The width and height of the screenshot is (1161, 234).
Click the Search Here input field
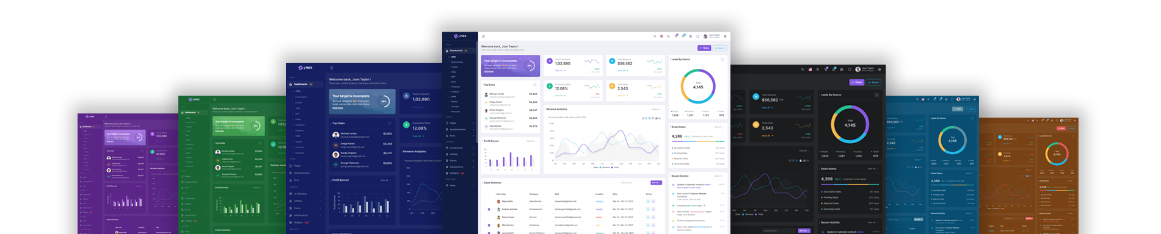[x=633, y=183]
